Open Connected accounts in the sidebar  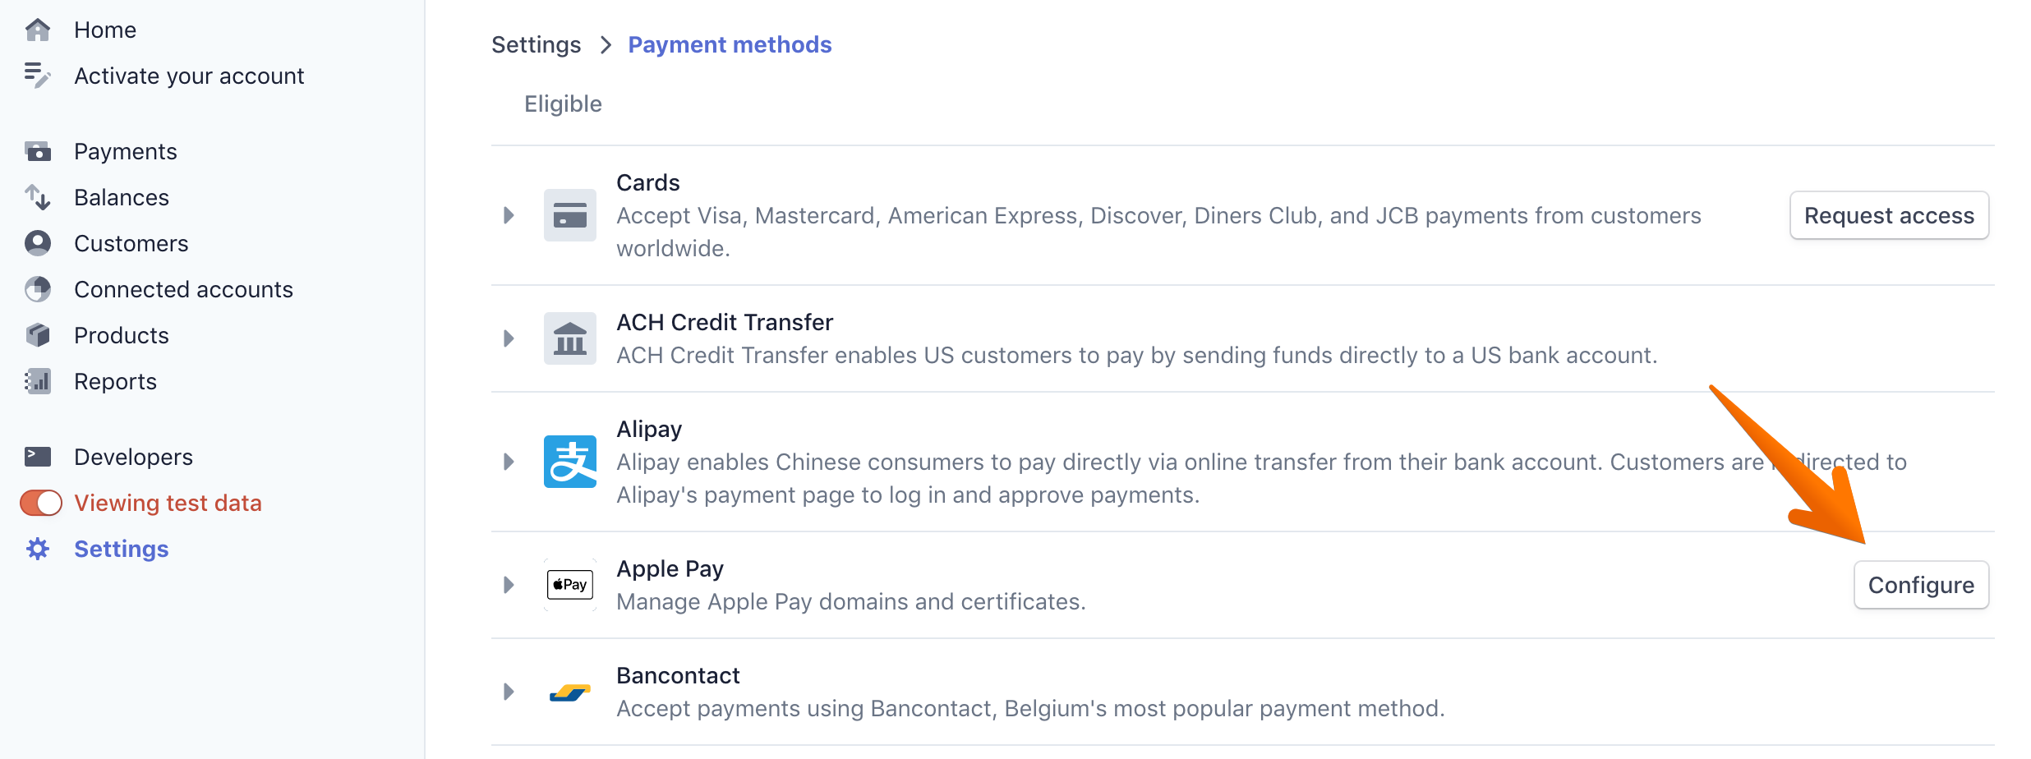183,289
